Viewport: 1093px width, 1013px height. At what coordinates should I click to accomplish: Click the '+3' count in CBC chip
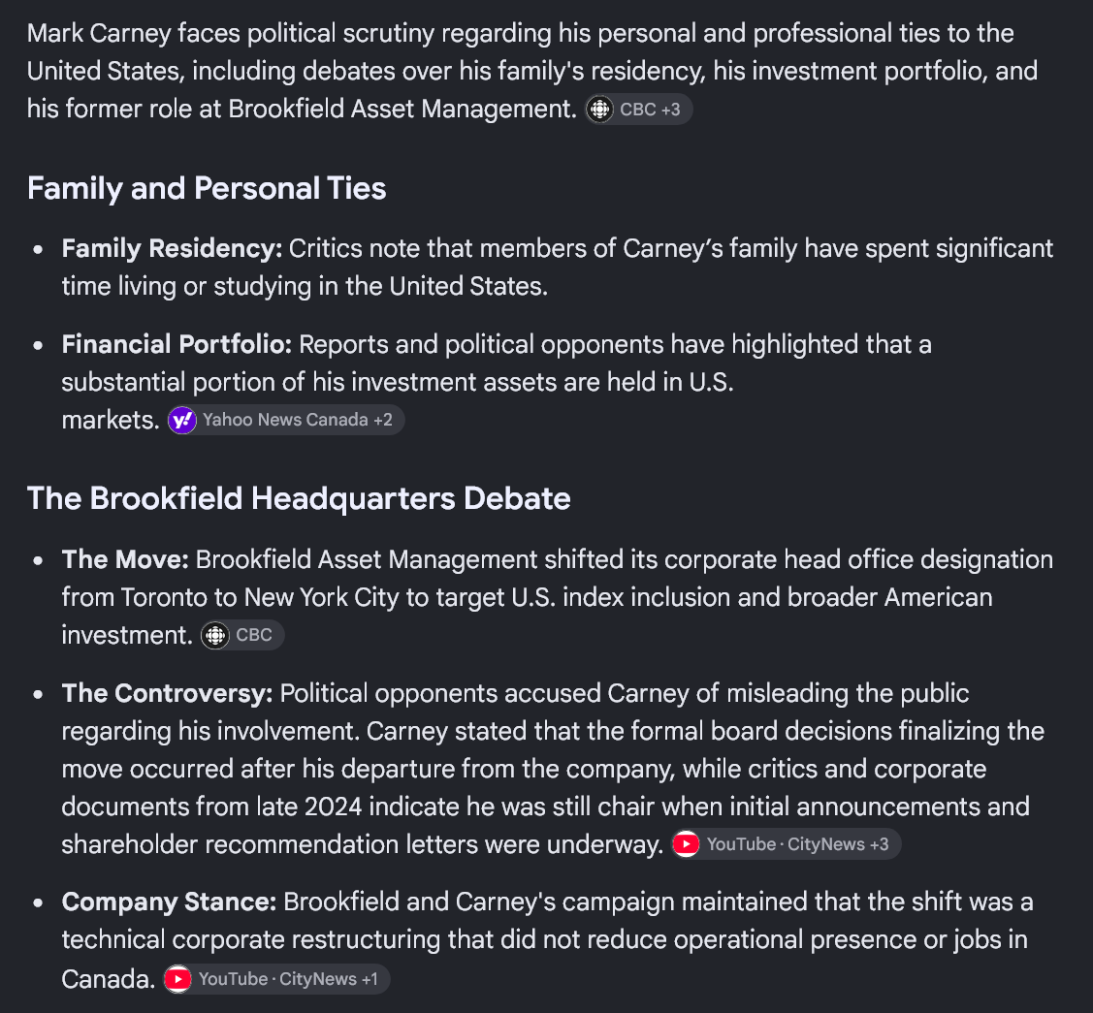670,111
